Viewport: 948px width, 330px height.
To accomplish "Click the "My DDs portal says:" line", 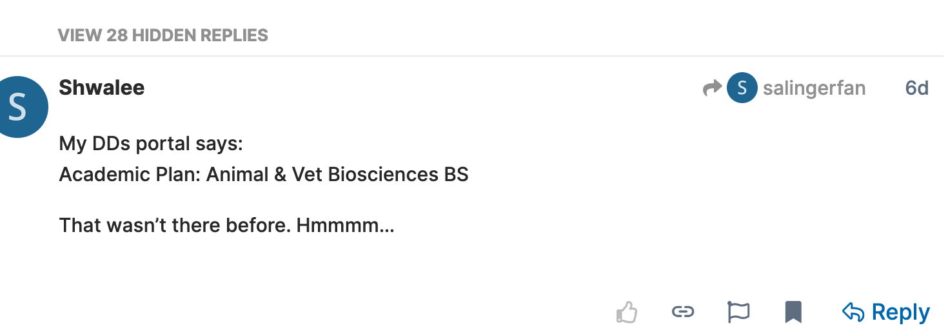I will [x=151, y=144].
